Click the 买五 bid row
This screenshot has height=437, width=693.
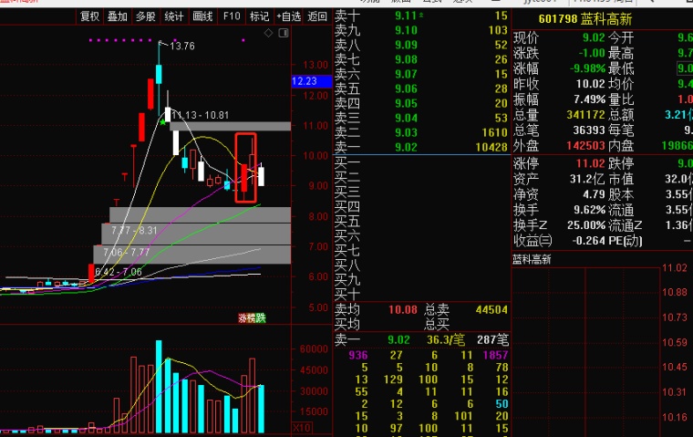[421, 221]
